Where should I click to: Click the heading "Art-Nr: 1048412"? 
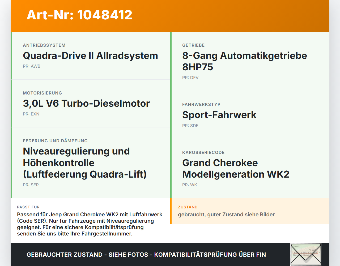(x=79, y=15)
